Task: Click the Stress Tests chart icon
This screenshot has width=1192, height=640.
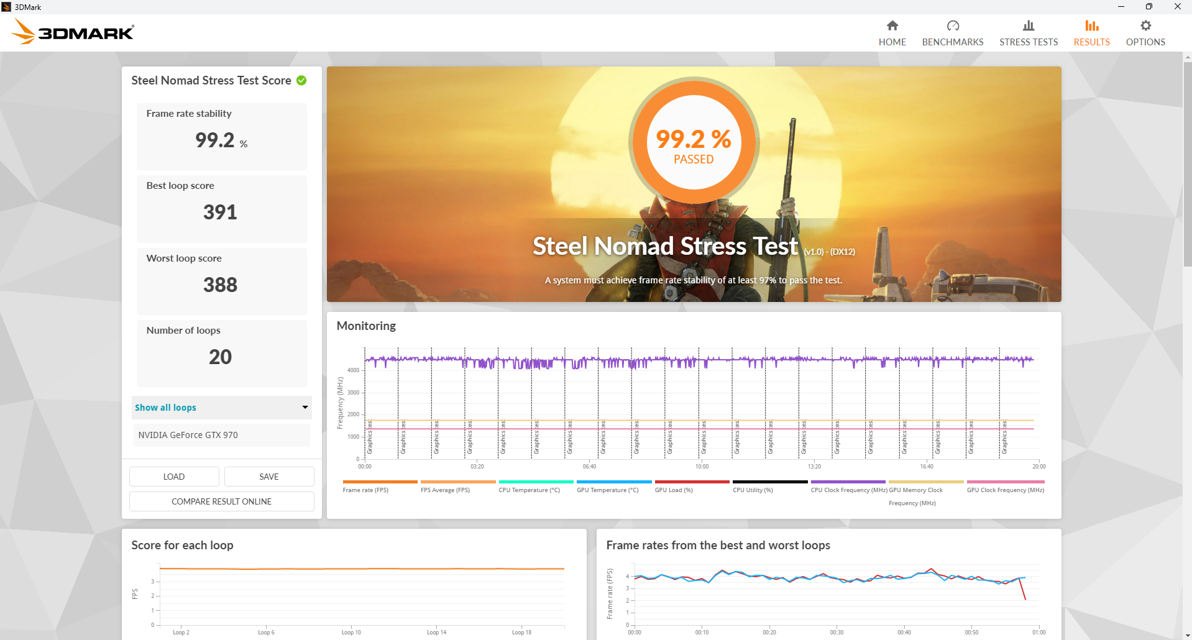Action: (x=1028, y=25)
